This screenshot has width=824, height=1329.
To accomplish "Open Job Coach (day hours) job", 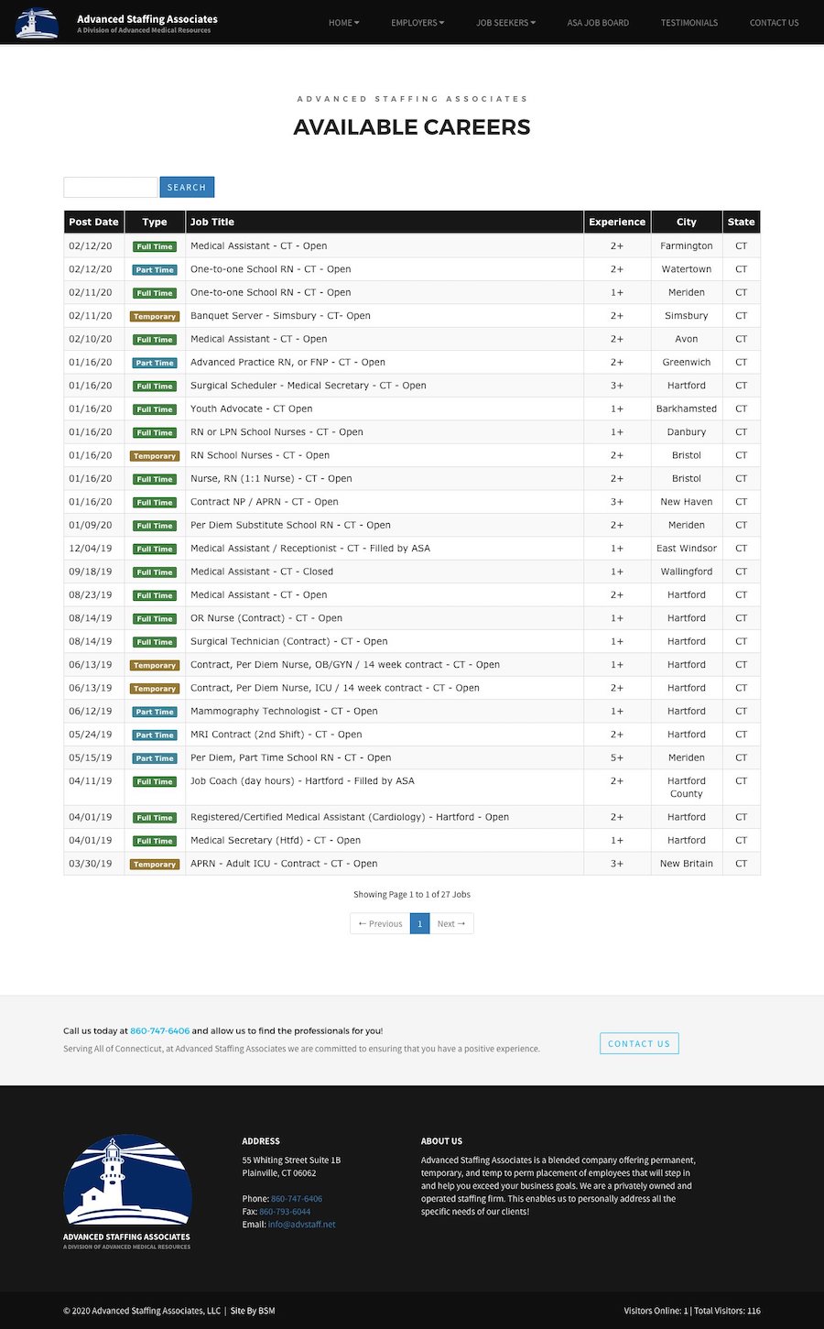I will [302, 781].
